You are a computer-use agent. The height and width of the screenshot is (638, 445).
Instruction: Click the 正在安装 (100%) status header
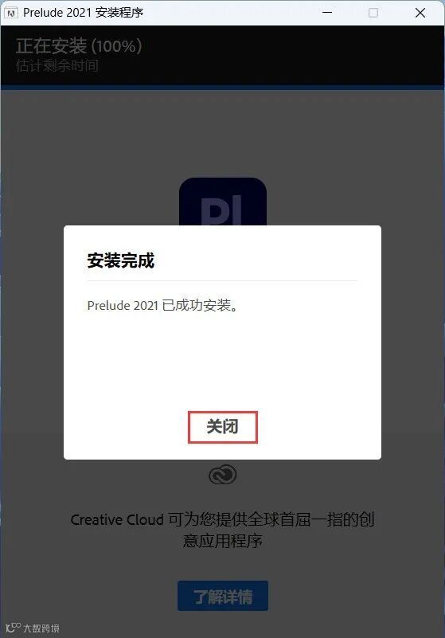click(x=79, y=46)
